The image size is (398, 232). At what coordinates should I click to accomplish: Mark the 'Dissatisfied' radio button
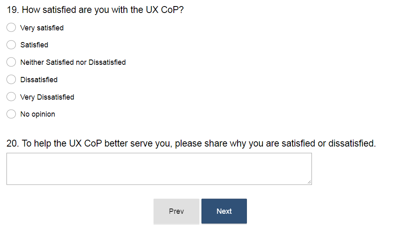(11, 80)
